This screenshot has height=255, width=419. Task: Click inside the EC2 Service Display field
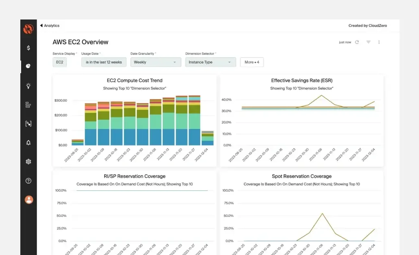(x=59, y=62)
